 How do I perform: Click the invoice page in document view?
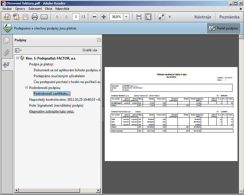pos(171,114)
